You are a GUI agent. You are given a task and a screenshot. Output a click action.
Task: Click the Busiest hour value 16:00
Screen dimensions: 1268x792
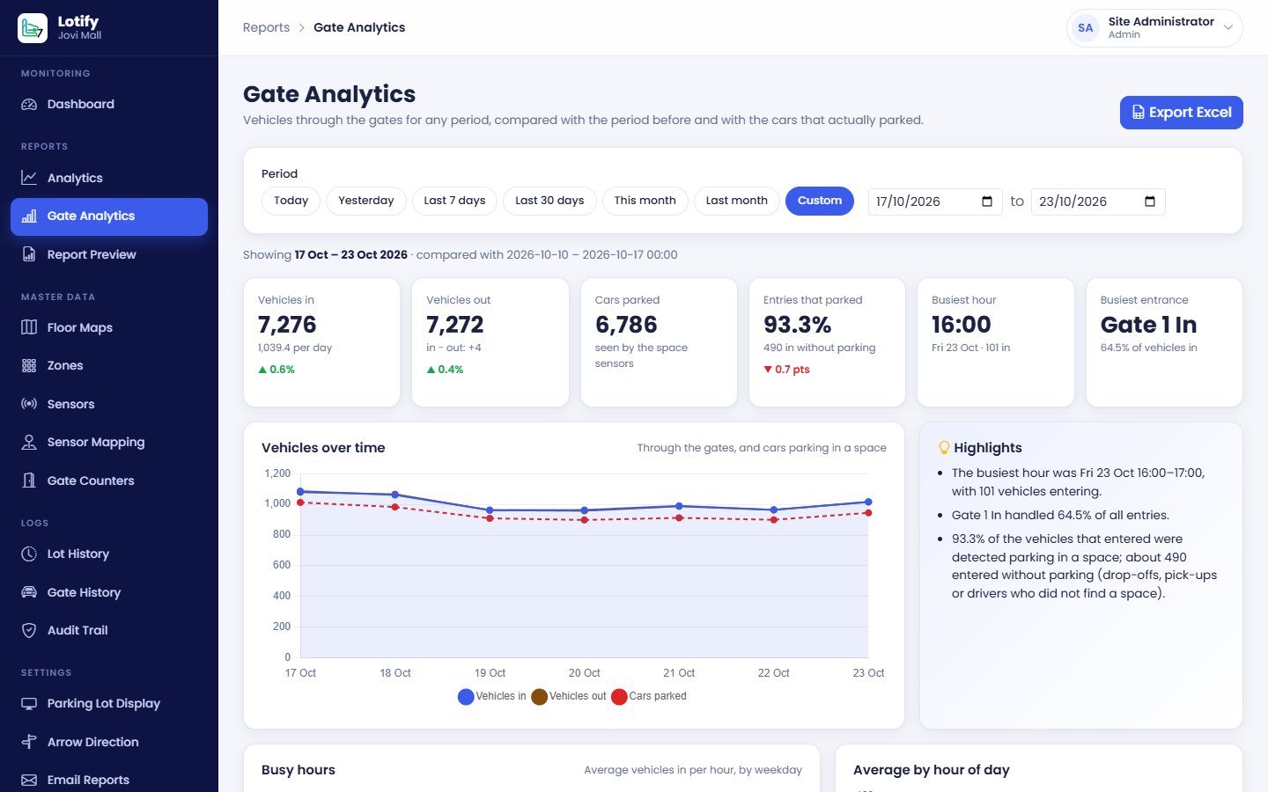[962, 325]
